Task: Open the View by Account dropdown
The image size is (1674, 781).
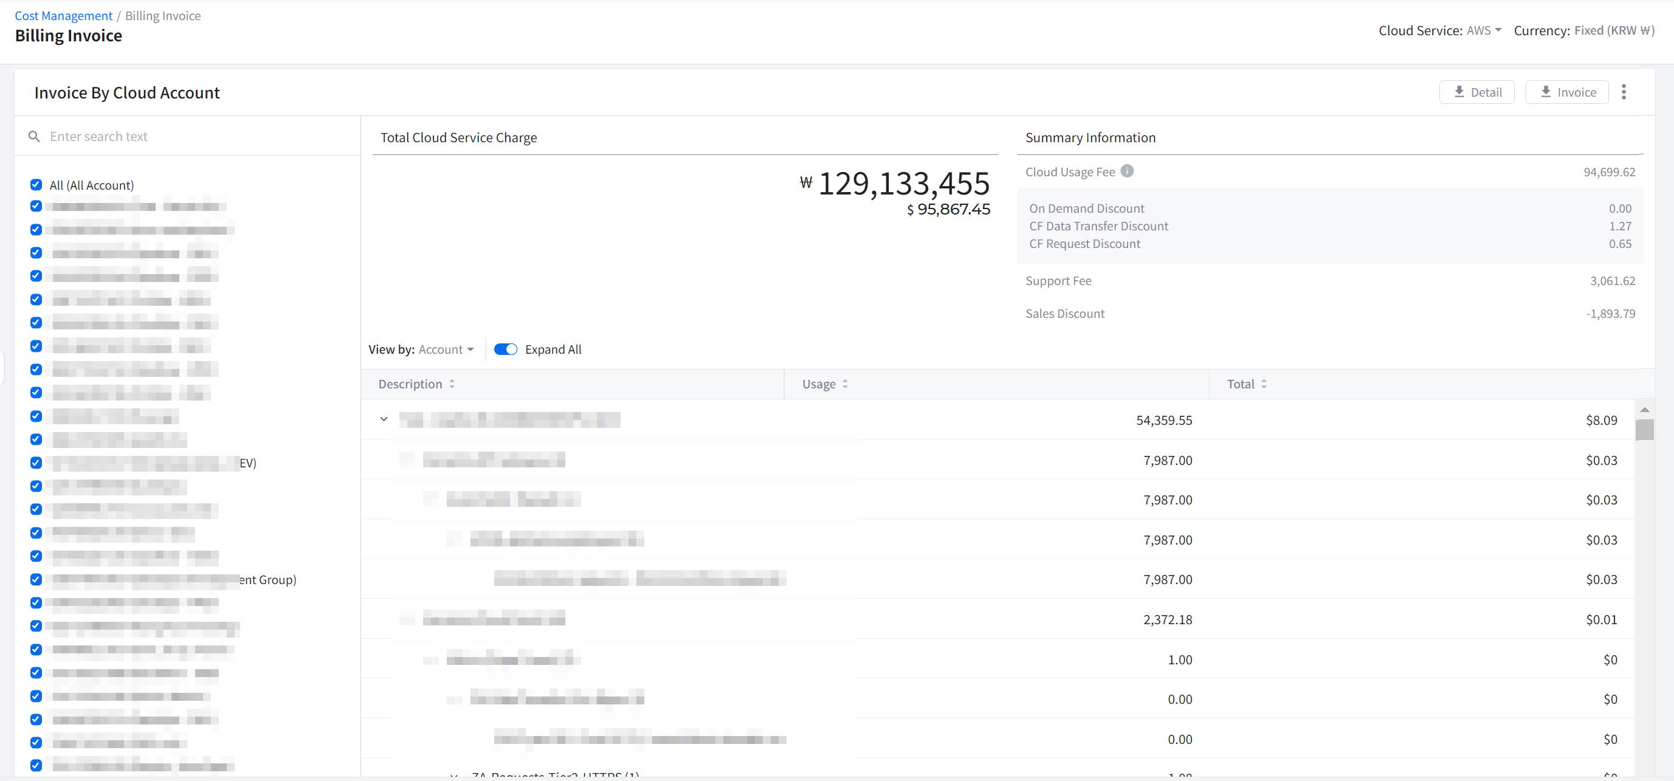Action: click(x=446, y=349)
